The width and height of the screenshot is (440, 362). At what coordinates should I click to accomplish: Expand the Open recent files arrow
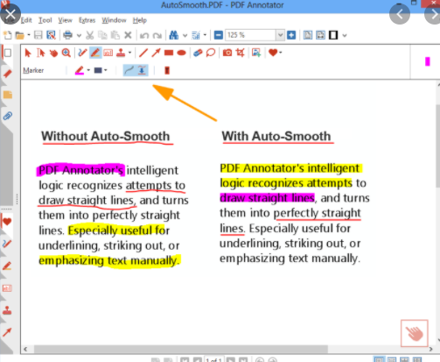pos(29,35)
